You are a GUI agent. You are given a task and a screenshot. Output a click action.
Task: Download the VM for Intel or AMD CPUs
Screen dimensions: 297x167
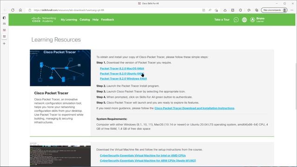pyautogui.click(x=143, y=155)
